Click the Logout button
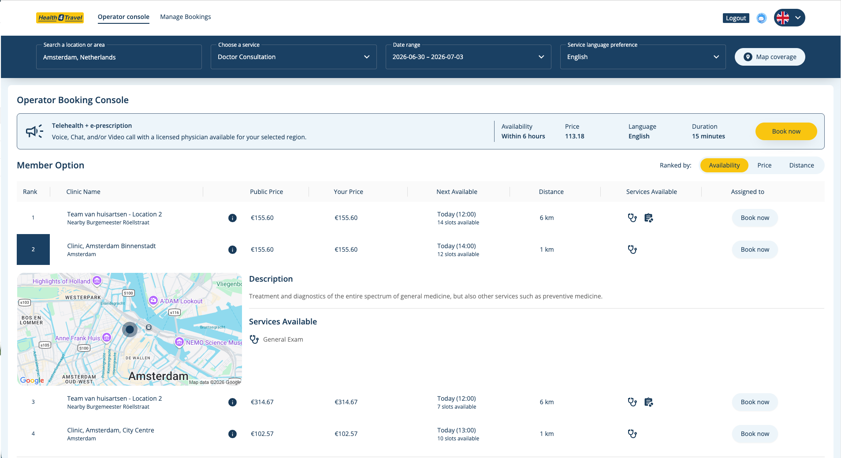Viewport: 841px width, 458px height. pos(736,18)
